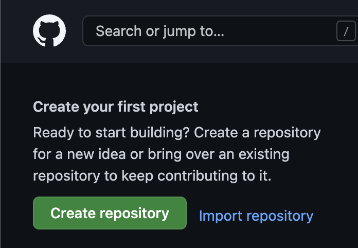The width and height of the screenshot is (358, 248).
Task: Click the "/" key hint in search bar
Action: pos(346,32)
